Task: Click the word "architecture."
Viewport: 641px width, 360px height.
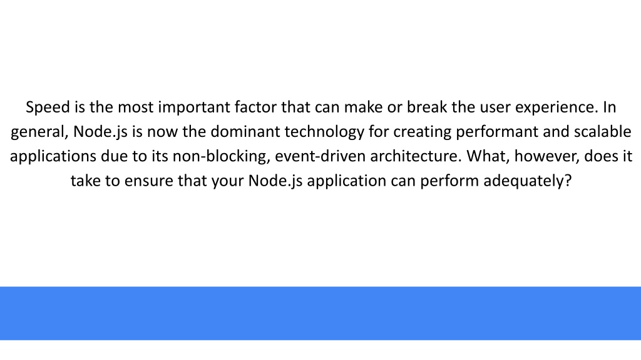Action: point(416,156)
